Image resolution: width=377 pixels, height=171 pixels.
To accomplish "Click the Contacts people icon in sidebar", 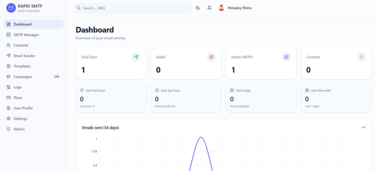I will [8, 45].
